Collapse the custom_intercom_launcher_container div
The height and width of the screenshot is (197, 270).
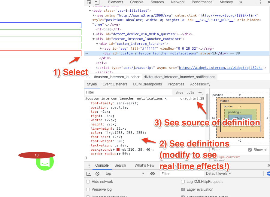(x=93, y=39)
